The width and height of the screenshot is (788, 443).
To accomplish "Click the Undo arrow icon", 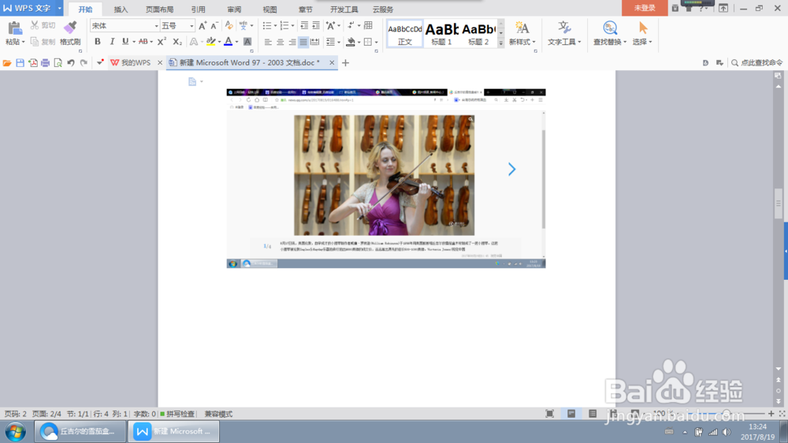I will 71,63.
